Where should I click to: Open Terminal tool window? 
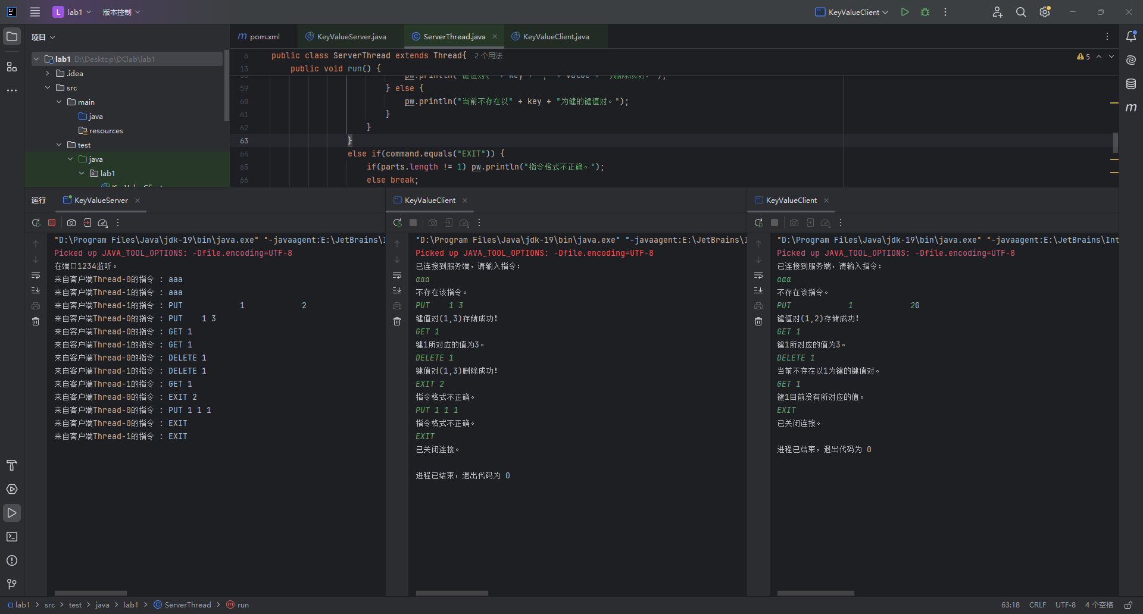coord(12,537)
